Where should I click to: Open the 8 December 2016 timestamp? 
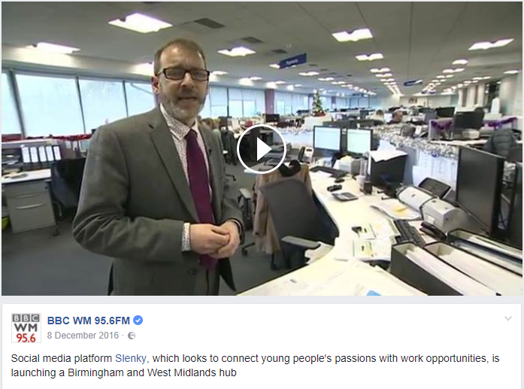coord(83,336)
